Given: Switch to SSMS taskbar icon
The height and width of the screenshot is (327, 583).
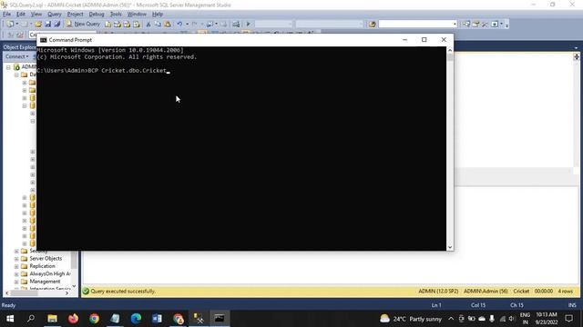Looking at the screenshot, I should point(199,319).
